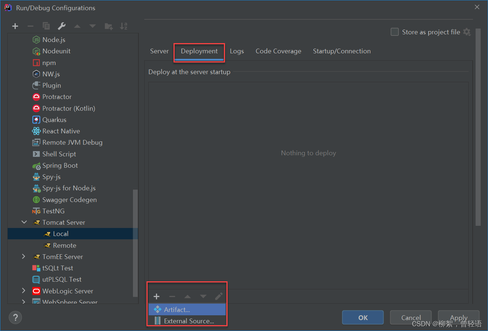
Task: Expand the WebLogic Server tree node
Action: click(x=24, y=291)
